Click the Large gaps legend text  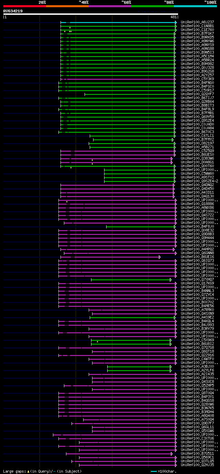[42, 471]
